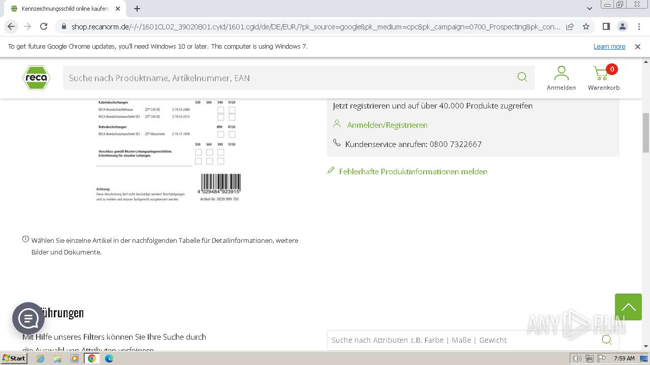Close the Kennzeichnungsschild tab
The image size is (650, 365).
click(x=118, y=9)
